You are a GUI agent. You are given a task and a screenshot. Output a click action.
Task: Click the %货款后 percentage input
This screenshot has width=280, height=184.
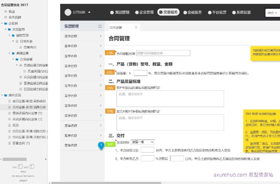147,158
